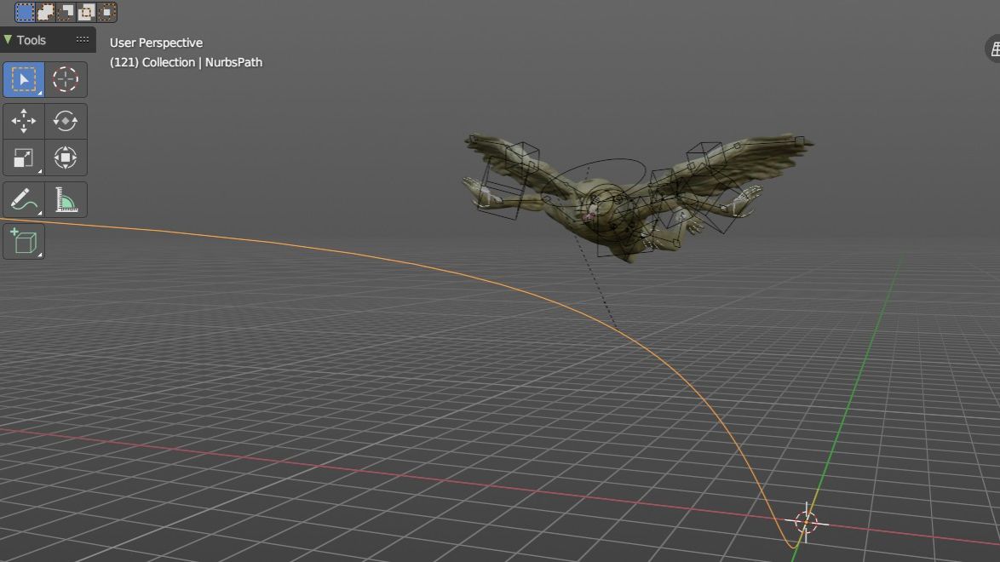Click the Tools panel grip dots

(x=83, y=39)
